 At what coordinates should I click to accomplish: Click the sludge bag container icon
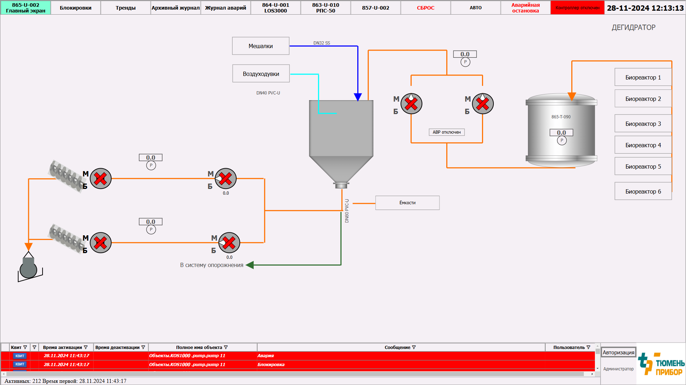(29, 268)
